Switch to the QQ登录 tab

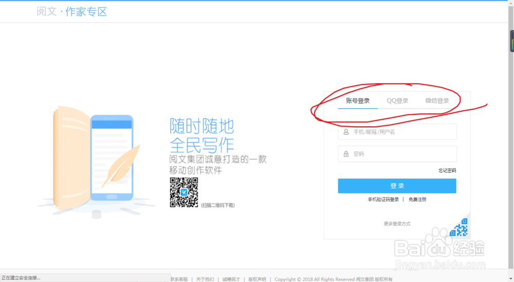click(x=397, y=101)
